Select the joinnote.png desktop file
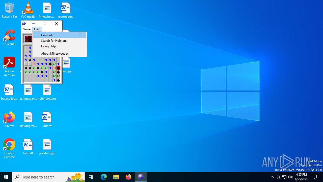This screenshot has width=323, height=182. click(x=47, y=93)
